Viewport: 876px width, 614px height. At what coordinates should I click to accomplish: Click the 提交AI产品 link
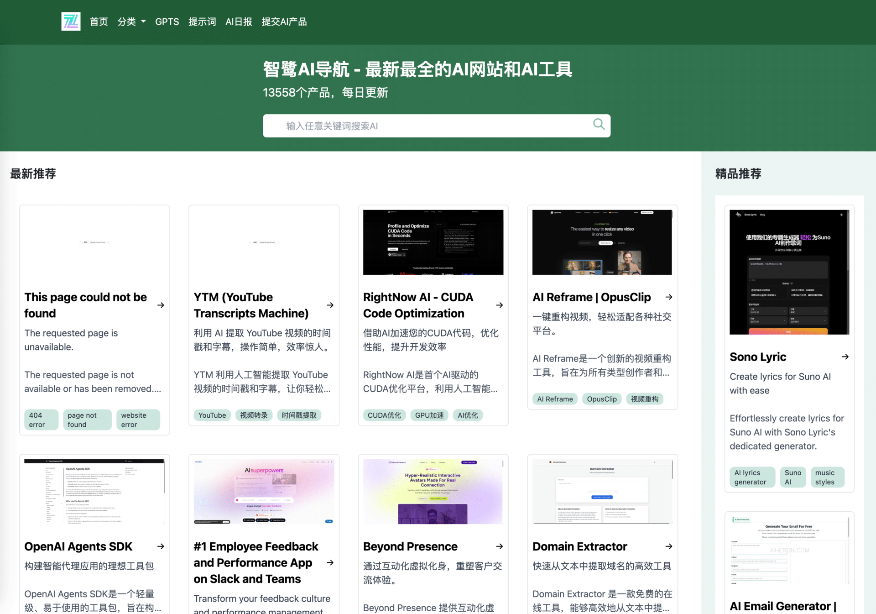point(284,21)
